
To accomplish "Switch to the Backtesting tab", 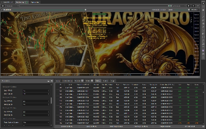I will [22, 2].
